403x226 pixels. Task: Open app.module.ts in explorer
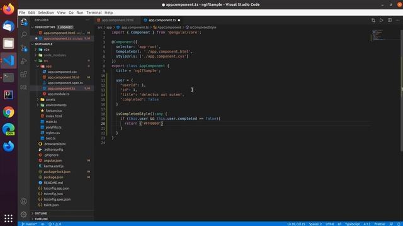[x=59, y=94]
